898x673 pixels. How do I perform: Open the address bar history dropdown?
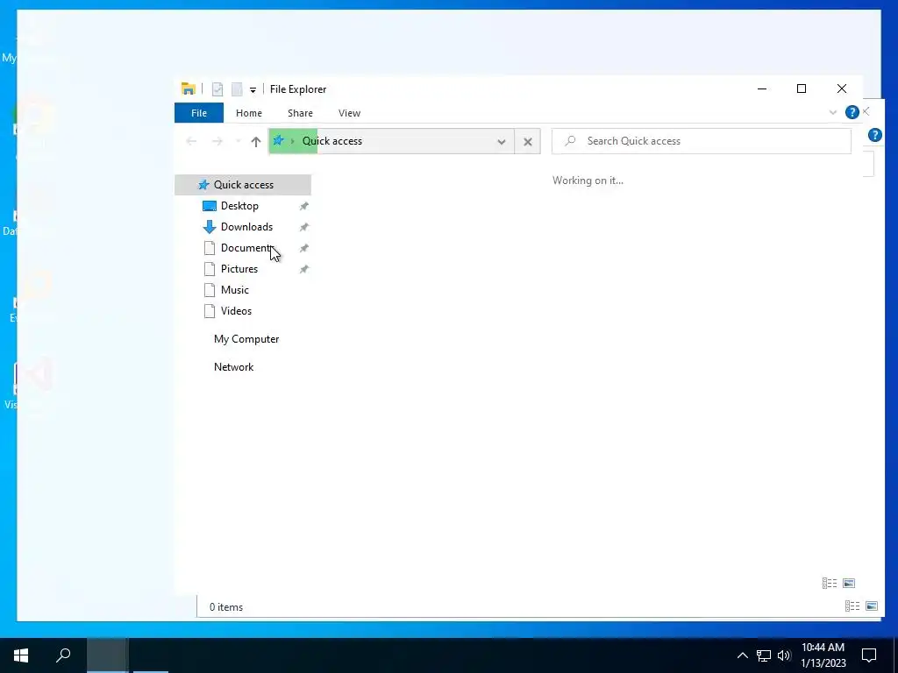tap(501, 141)
